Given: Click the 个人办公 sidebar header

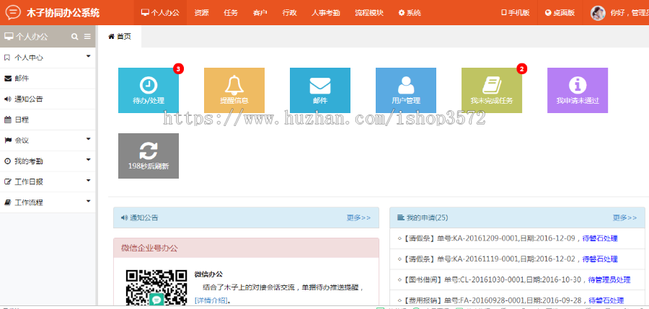Looking at the screenshot, I should coord(27,37).
